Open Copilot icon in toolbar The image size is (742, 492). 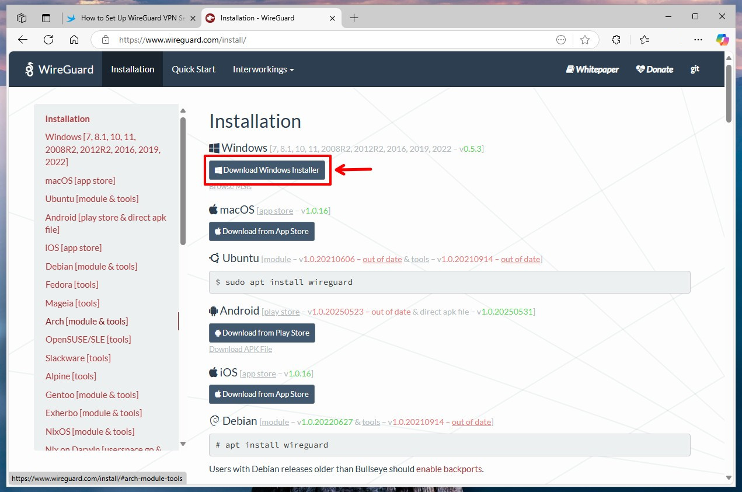pyautogui.click(x=723, y=40)
